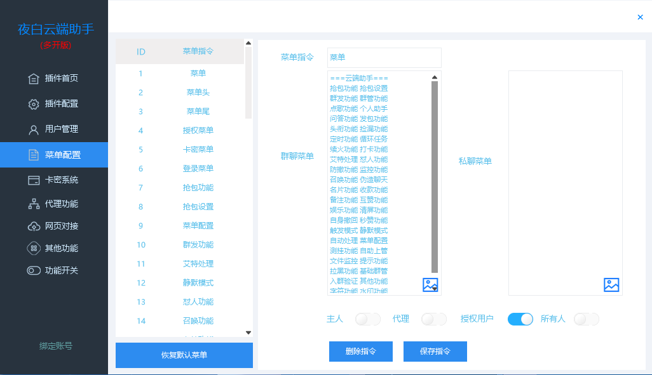Turn on the 代理 switch

[434, 319]
